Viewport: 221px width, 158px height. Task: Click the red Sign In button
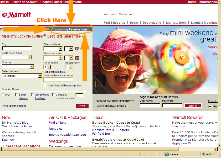pos(193,106)
